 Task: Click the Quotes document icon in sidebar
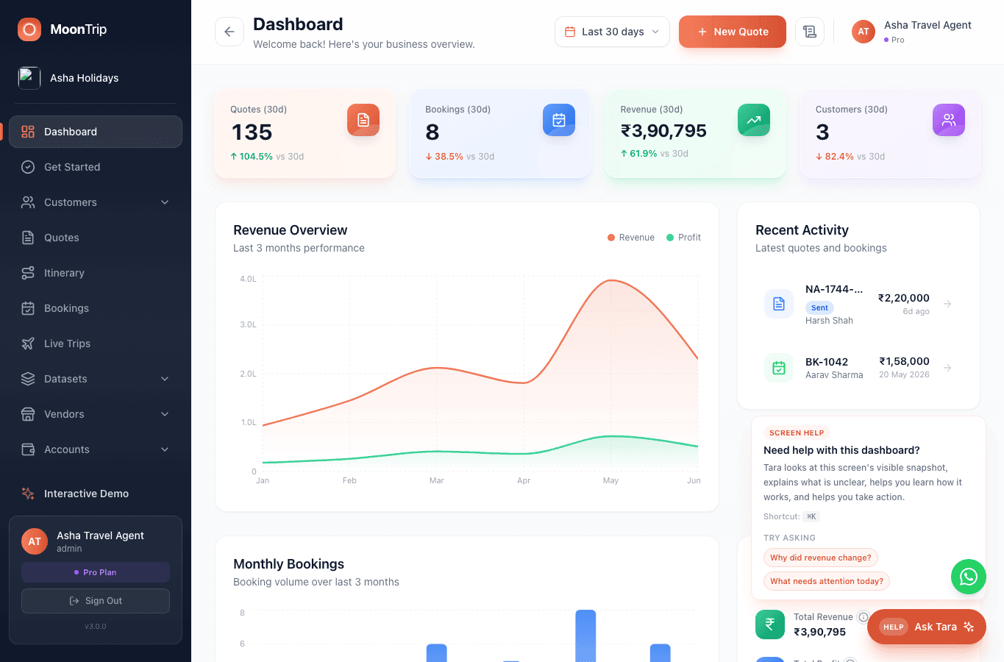click(28, 238)
